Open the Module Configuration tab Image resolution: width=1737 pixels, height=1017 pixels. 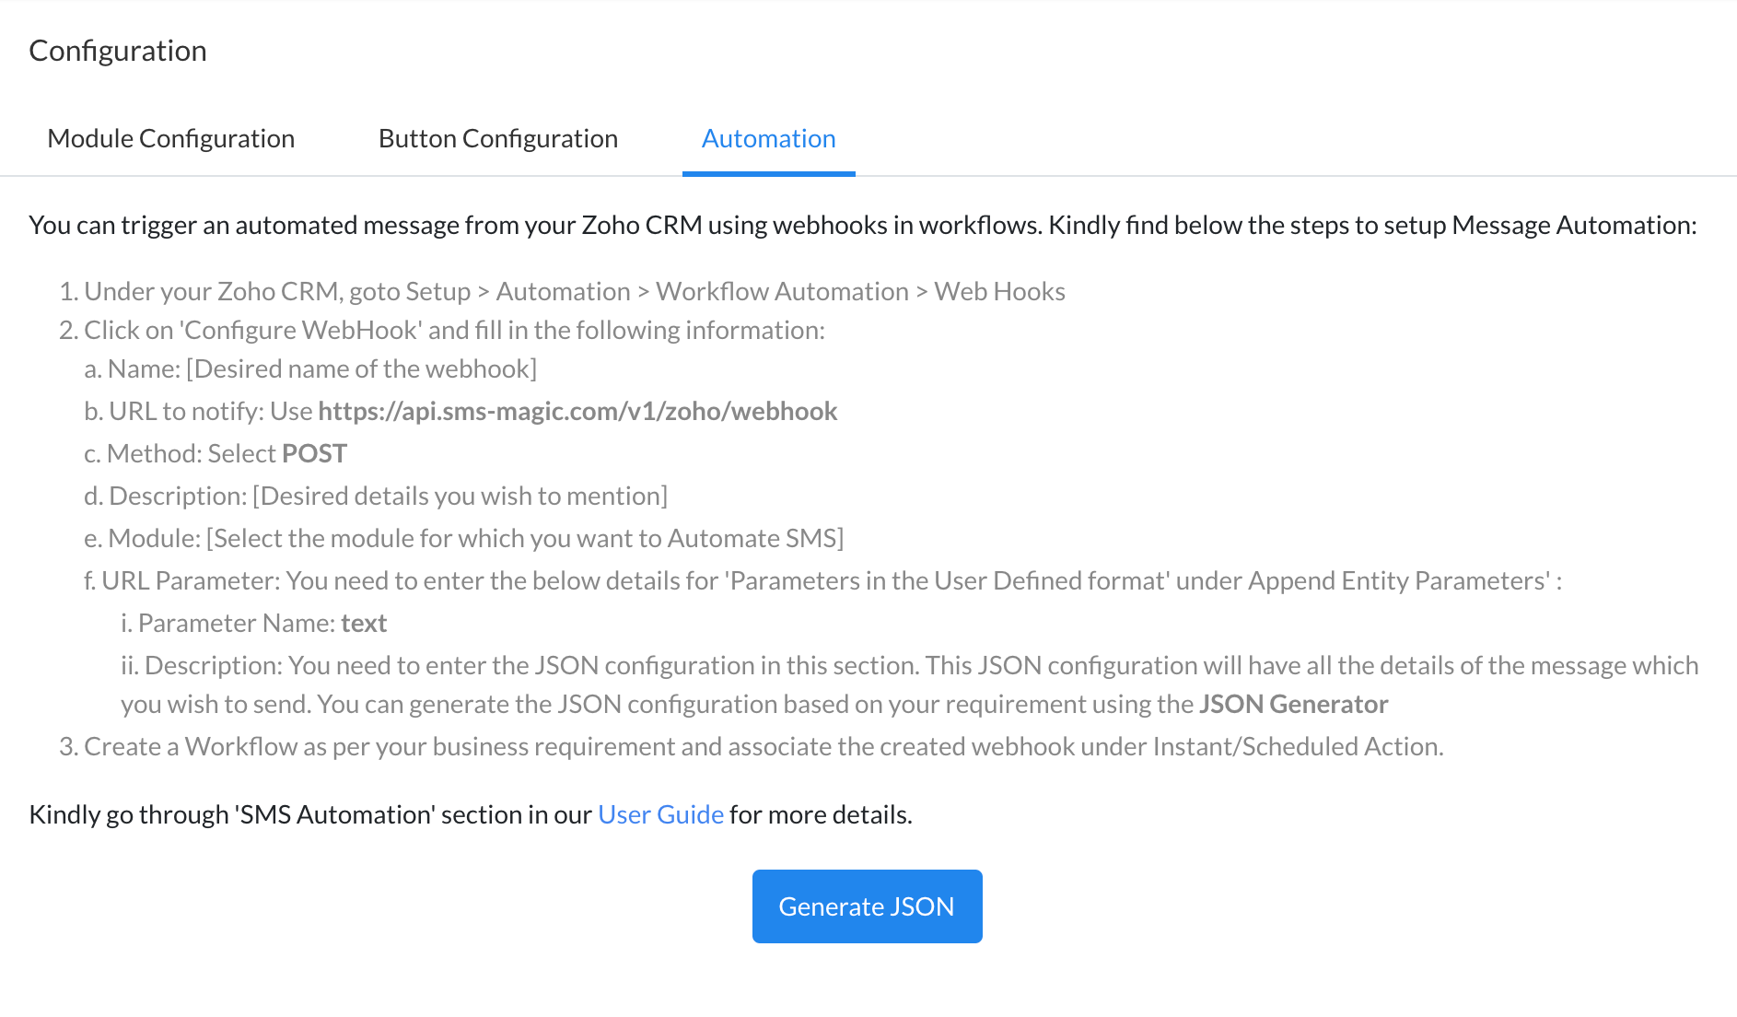click(x=171, y=138)
